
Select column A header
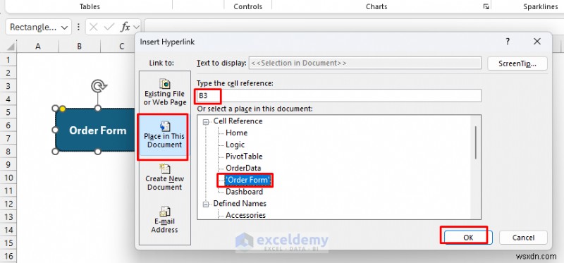(x=37, y=47)
